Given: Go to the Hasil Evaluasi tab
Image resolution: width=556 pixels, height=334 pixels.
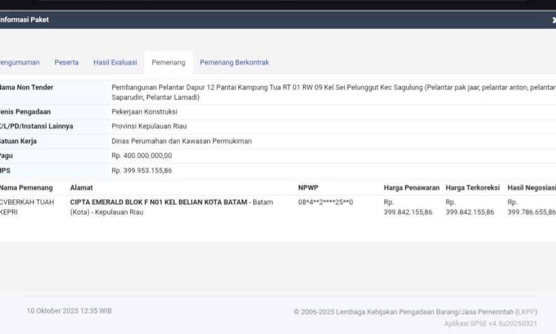Looking at the screenshot, I should (115, 63).
